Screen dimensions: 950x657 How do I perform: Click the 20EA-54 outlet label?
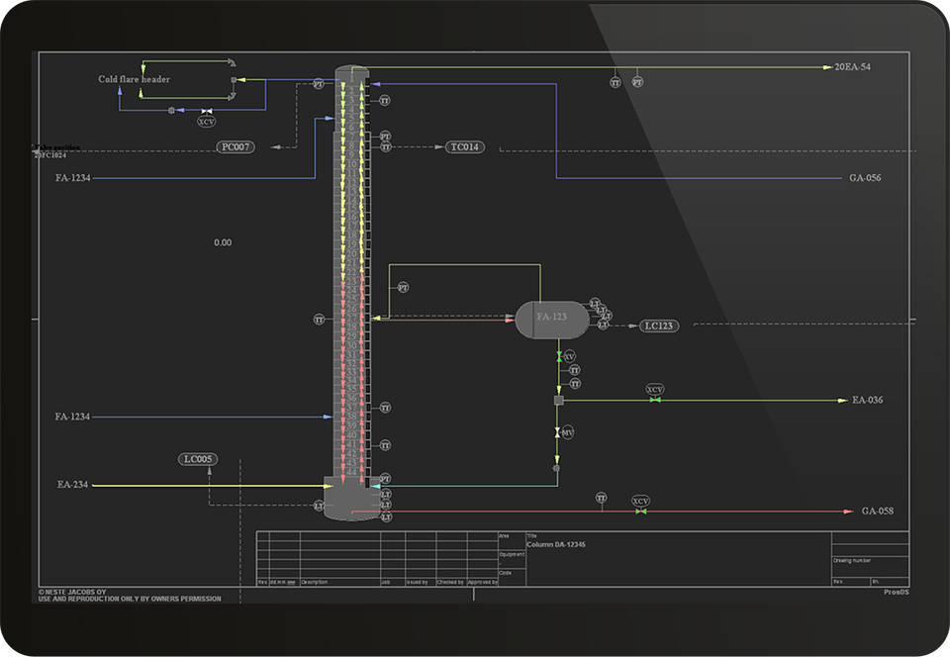852,67
